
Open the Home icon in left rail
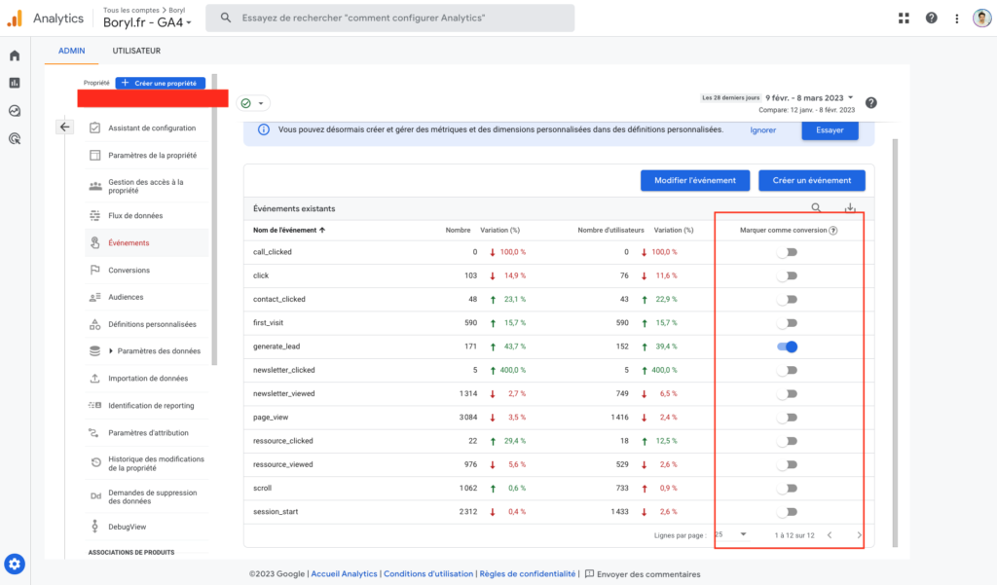coord(15,55)
